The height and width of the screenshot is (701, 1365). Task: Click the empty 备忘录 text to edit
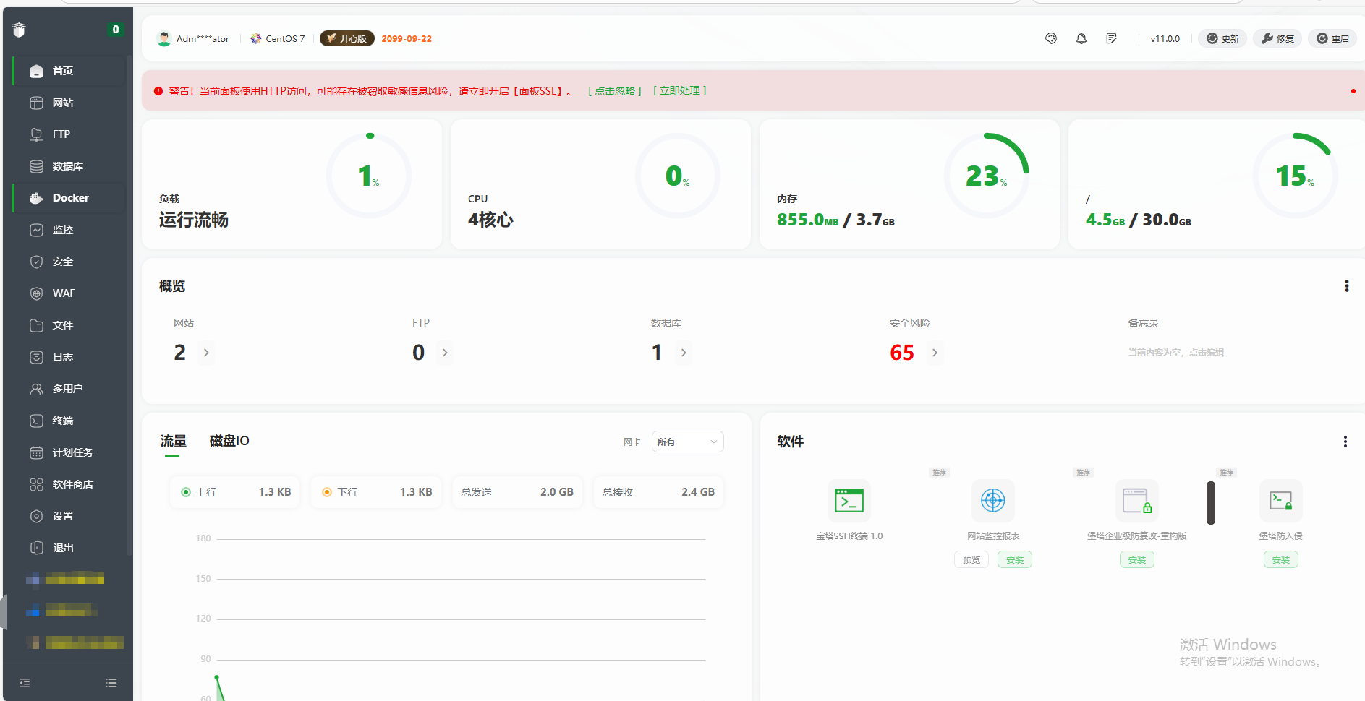[x=1175, y=353]
